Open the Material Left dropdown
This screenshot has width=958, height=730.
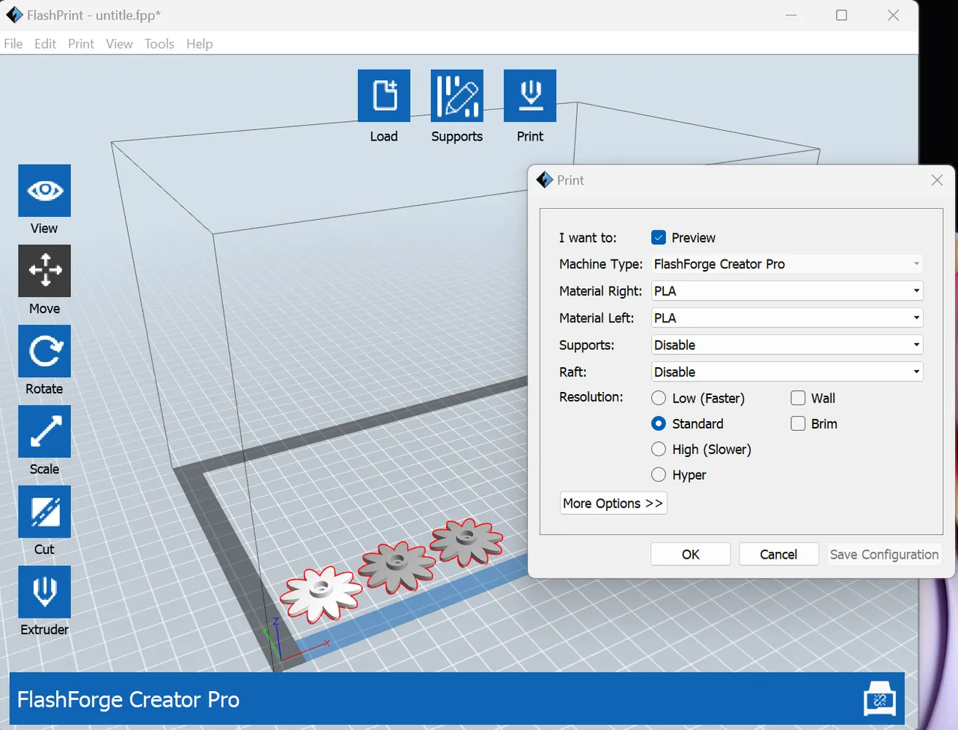[x=787, y=318]
